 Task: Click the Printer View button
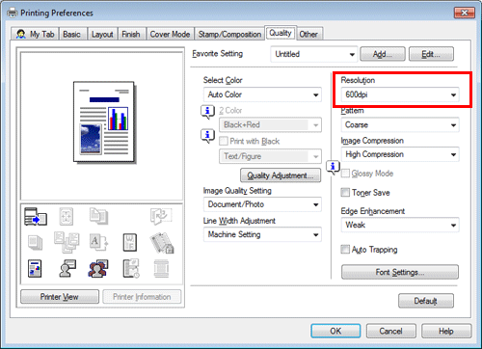[60, 297]
